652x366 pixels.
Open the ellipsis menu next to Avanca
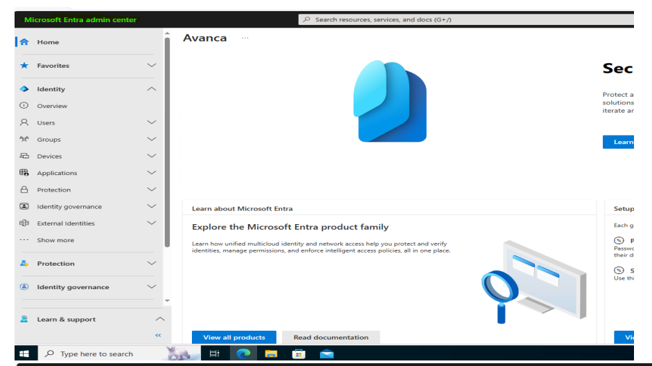(245, 38)
